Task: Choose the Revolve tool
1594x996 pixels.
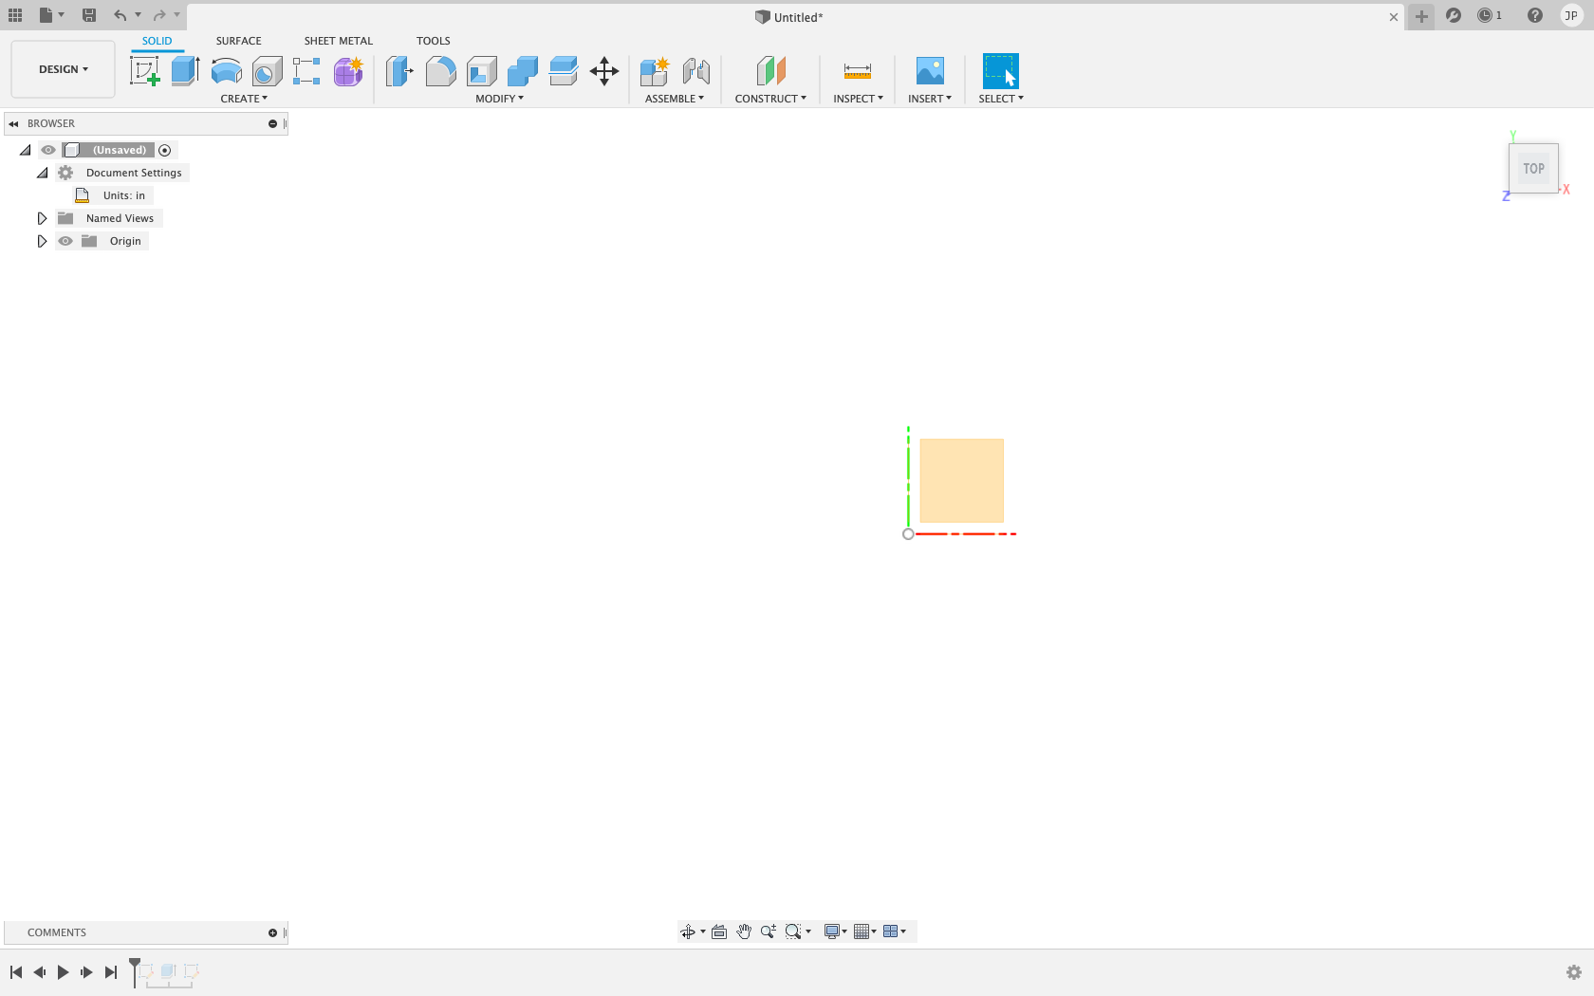Action: 226,71
